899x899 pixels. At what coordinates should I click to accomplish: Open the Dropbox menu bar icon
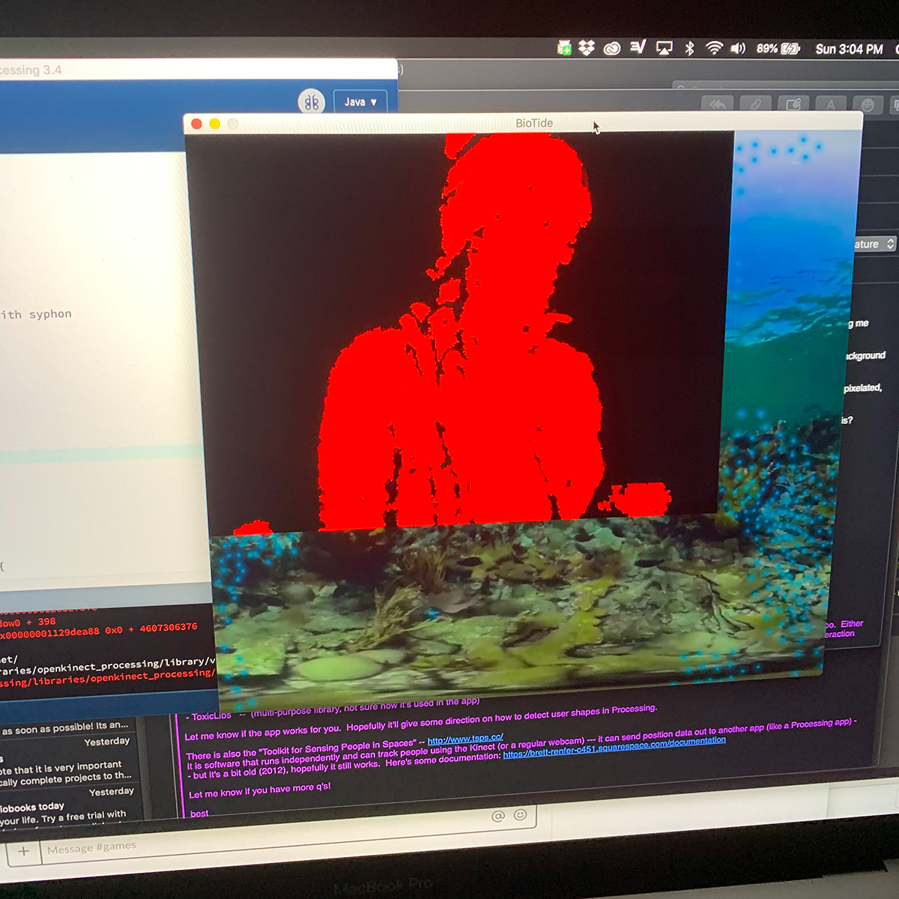click(x=587, y=48)
